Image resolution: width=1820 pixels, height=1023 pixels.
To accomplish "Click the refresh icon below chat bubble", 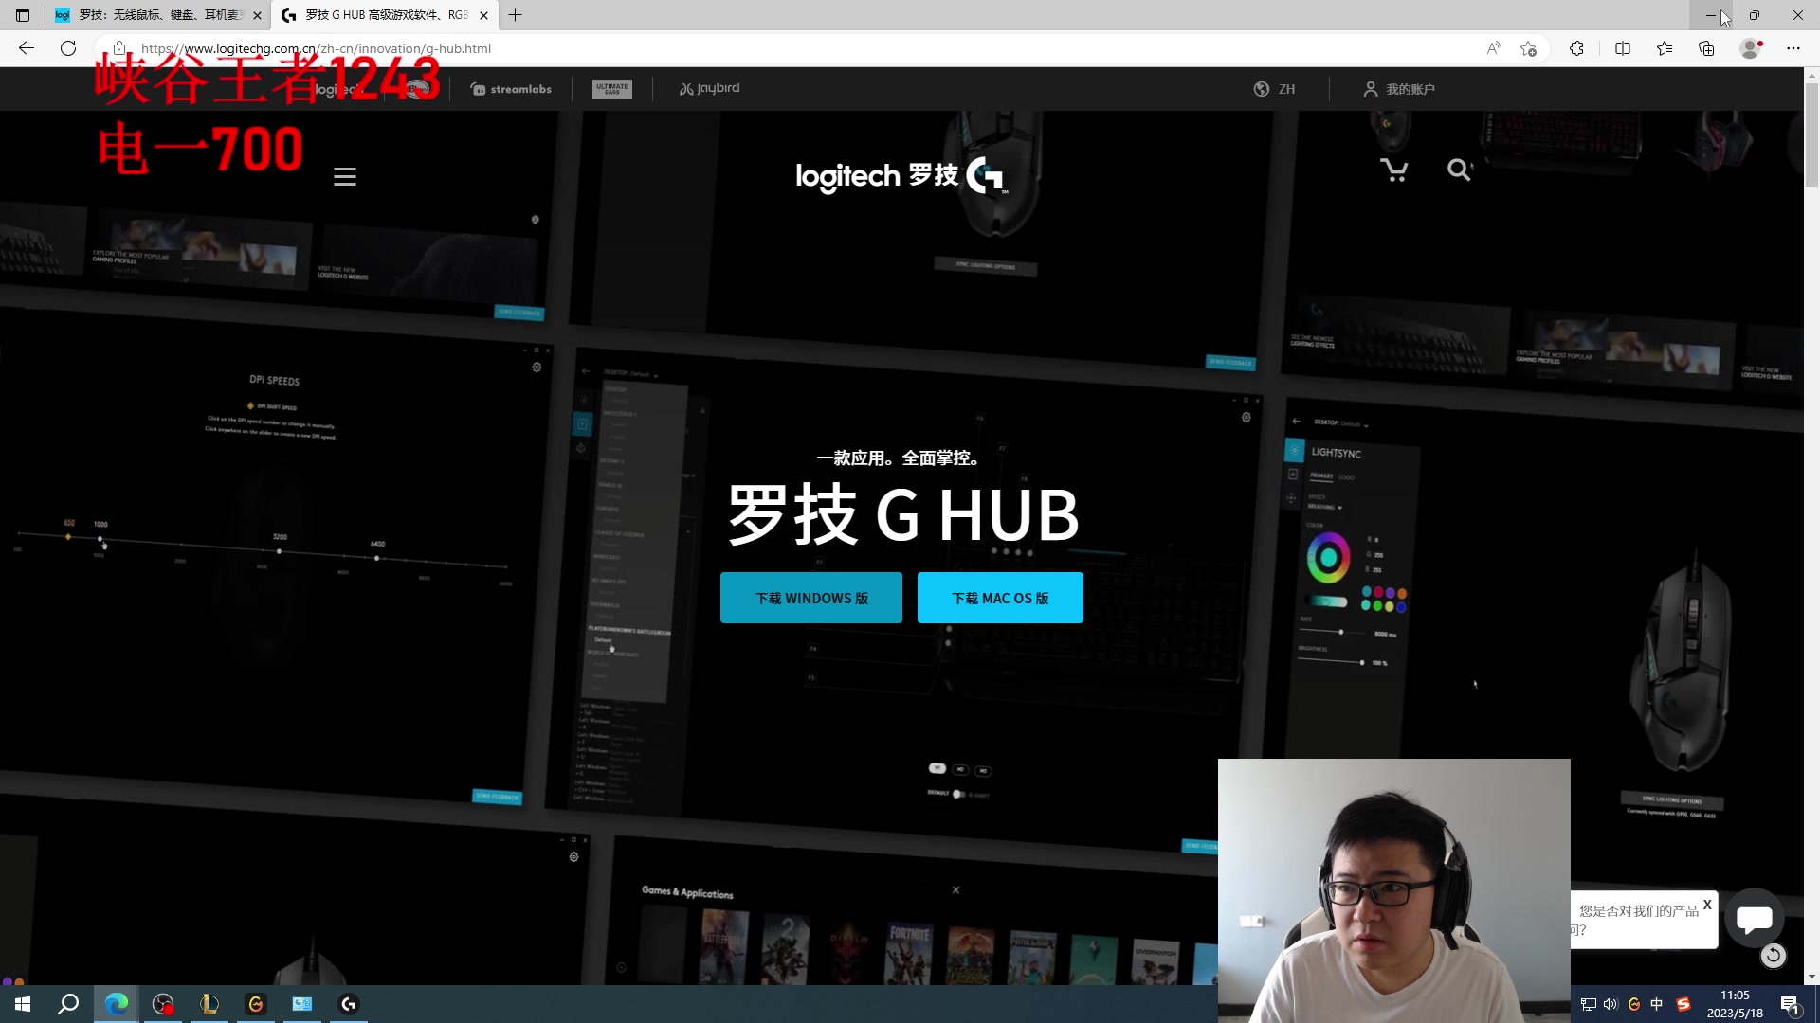I will [1773, 956].
